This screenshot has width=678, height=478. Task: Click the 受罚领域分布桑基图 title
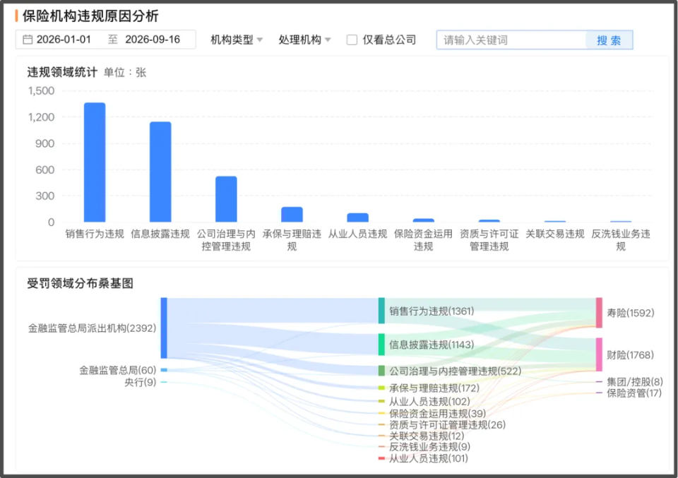pyautogui.click(x=80, y=284)
